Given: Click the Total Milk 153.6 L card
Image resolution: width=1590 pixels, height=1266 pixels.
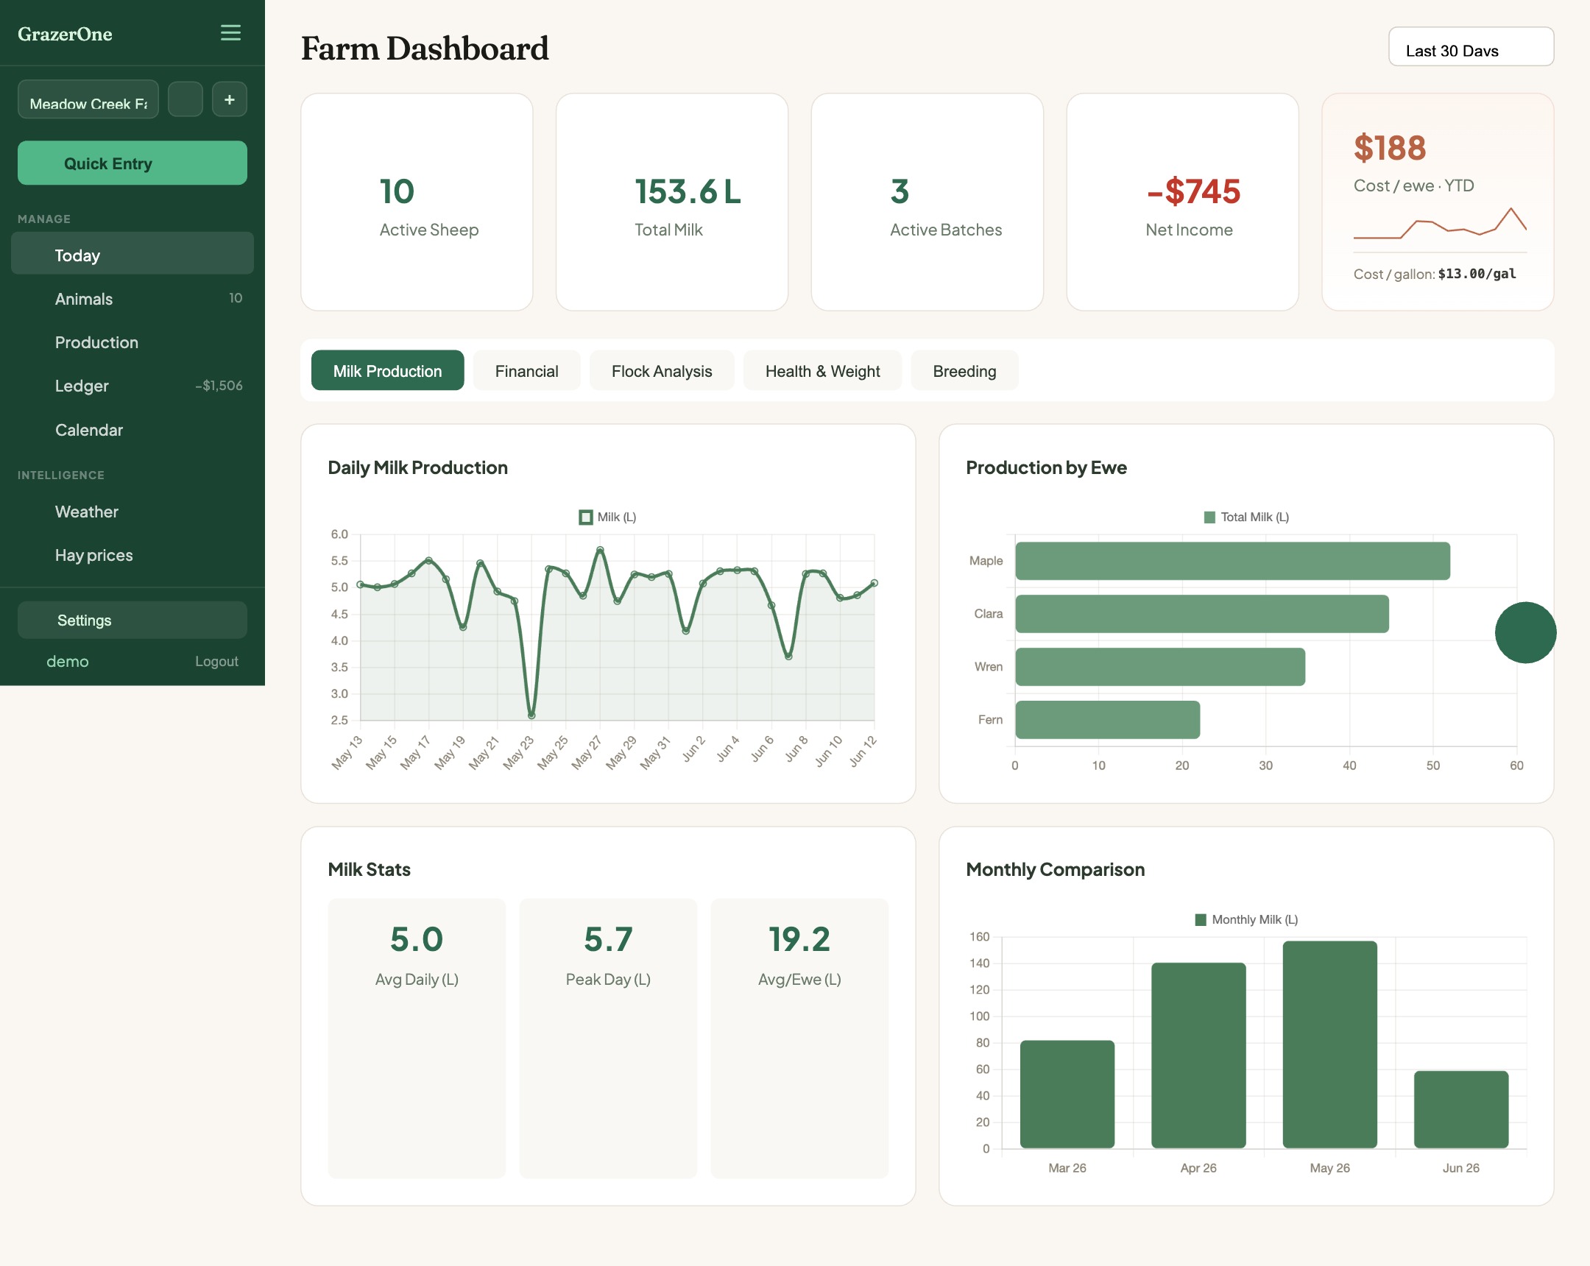Looking at the screenshot, I should (x=672, y=202).
